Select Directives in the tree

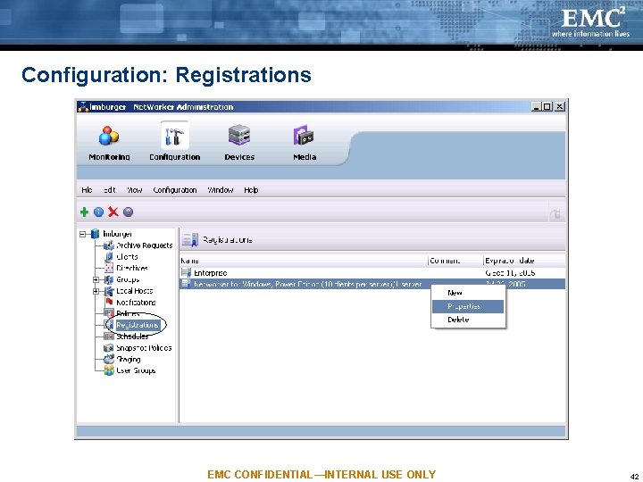coord(132,268)
